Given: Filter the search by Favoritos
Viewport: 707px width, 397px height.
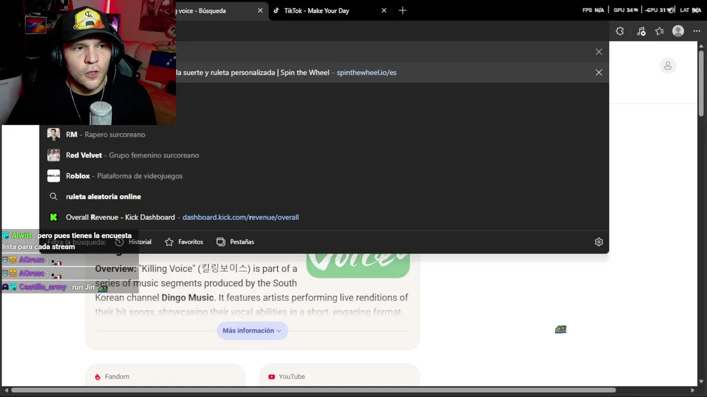Looking at the screenshot, I should pos(184,242).
